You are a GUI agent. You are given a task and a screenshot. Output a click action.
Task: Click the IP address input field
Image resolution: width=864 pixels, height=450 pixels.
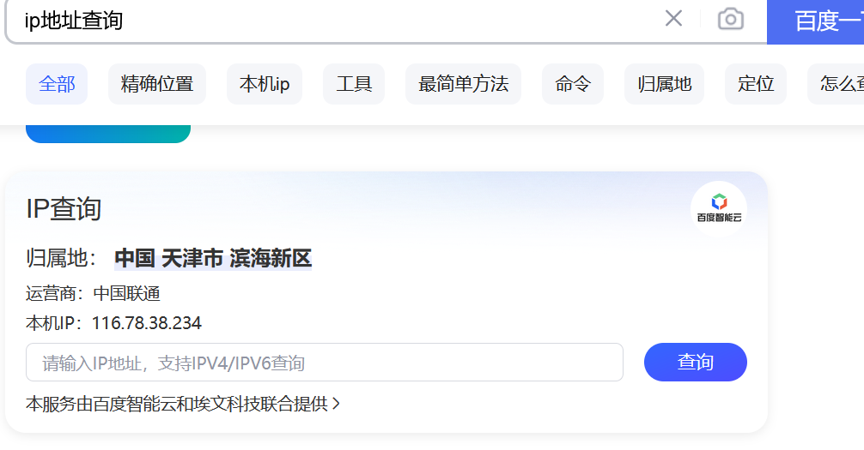(x=325, y=363)
